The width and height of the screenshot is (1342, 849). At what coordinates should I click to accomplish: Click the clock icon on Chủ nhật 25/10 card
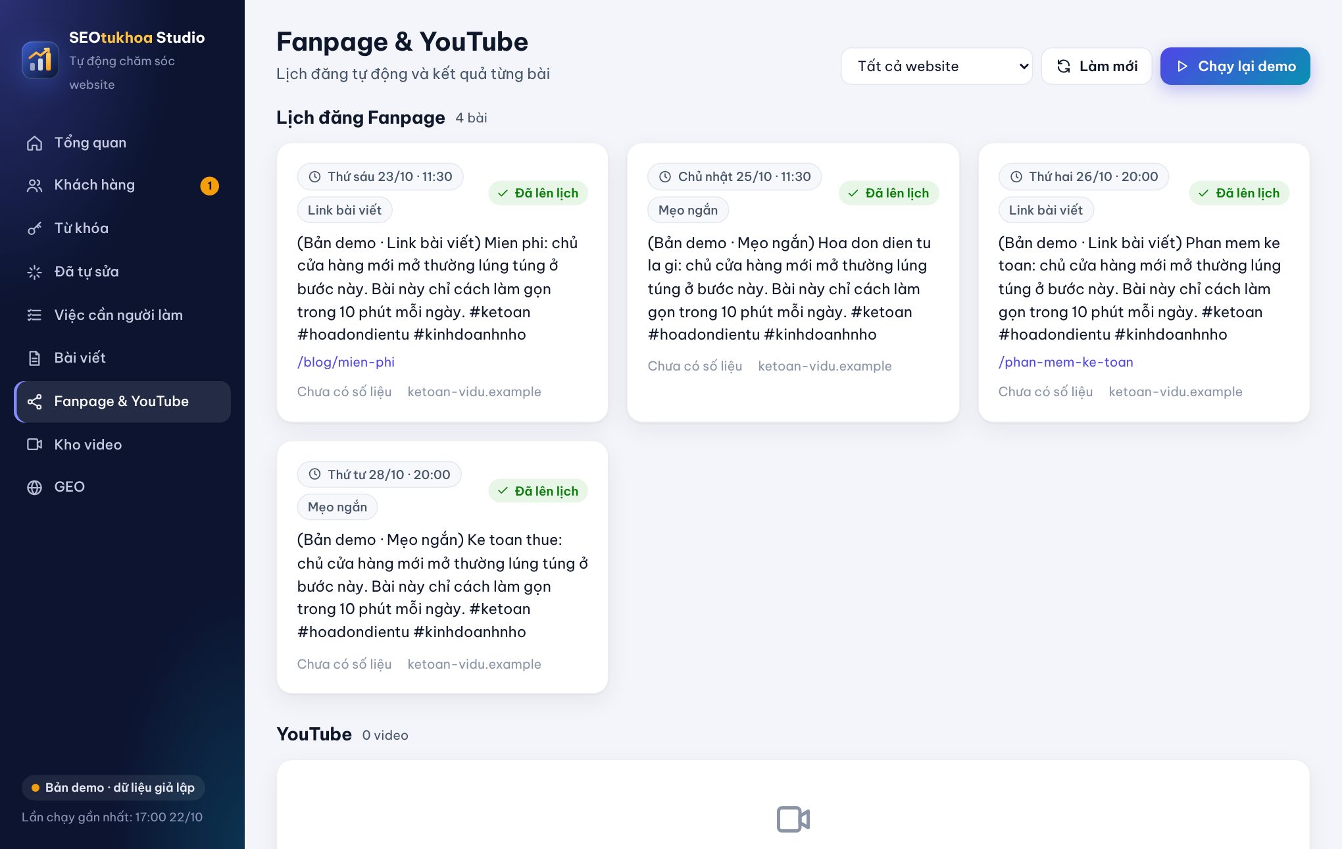pos(665,176)
